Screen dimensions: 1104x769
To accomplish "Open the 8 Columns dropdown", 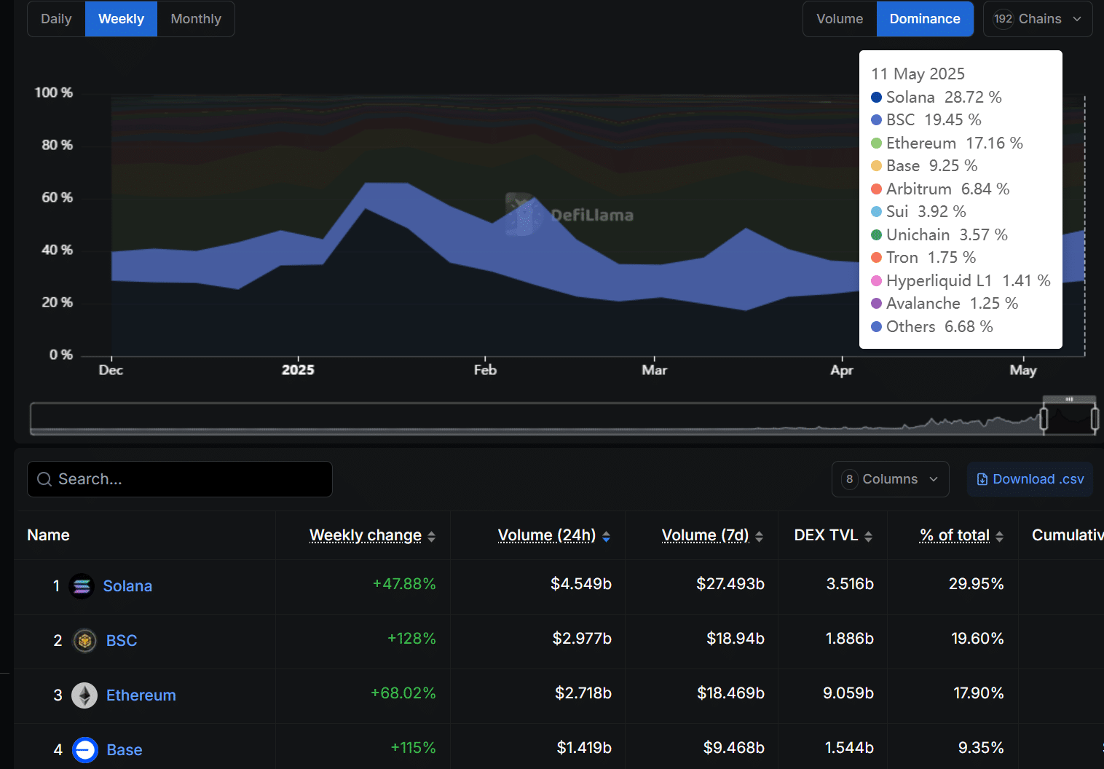I will pyautogui.click(x=890, y=479).
